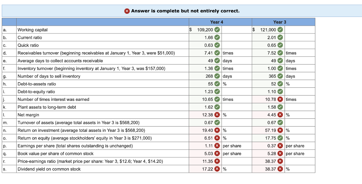Click red X beside Year 3 net margin 4.45
Screen dimensions: 362x184
[280, 115]
